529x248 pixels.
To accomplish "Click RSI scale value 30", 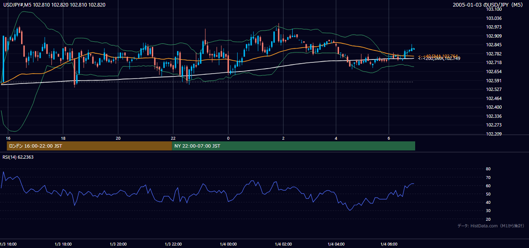I will tap(488, 210).
